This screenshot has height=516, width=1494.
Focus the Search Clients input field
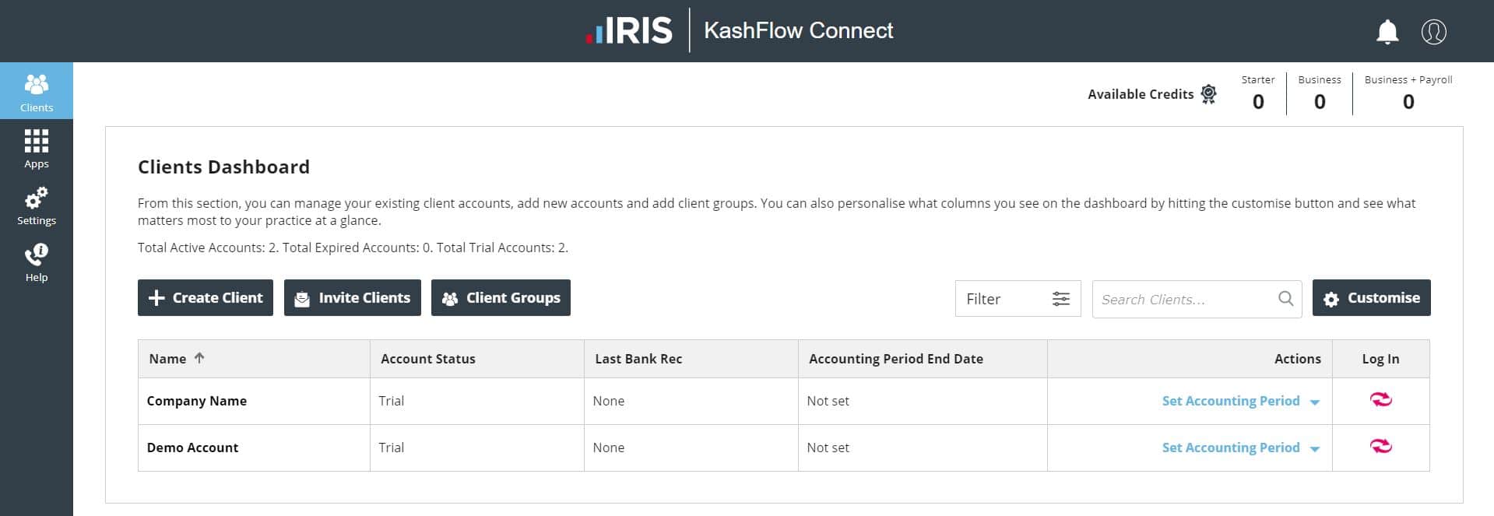coord(1183,300)
